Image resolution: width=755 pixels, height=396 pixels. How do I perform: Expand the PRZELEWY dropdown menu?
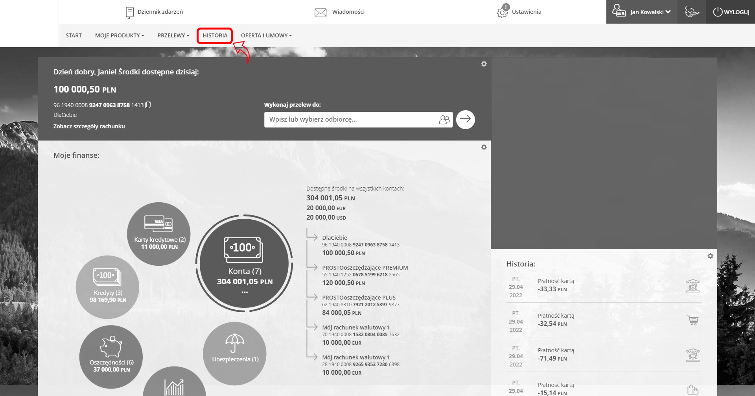pos(173,35)
